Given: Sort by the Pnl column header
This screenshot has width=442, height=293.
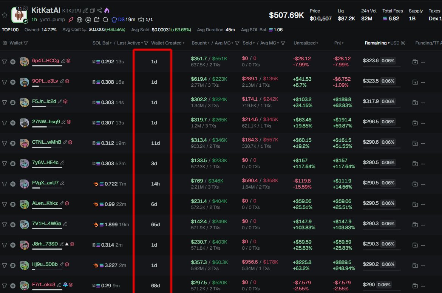Looking at the screenshot, I should pyautogui.click(x=339, y=43).
